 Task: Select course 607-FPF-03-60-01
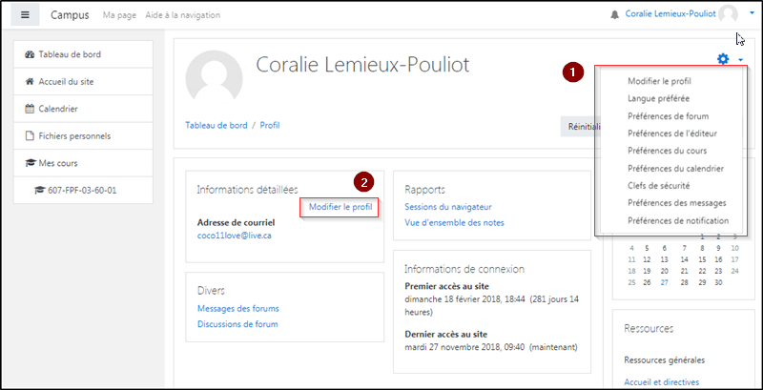point(88,190)
